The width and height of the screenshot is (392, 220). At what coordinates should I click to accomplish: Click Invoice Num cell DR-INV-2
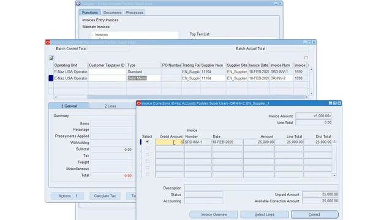(281, 78)
